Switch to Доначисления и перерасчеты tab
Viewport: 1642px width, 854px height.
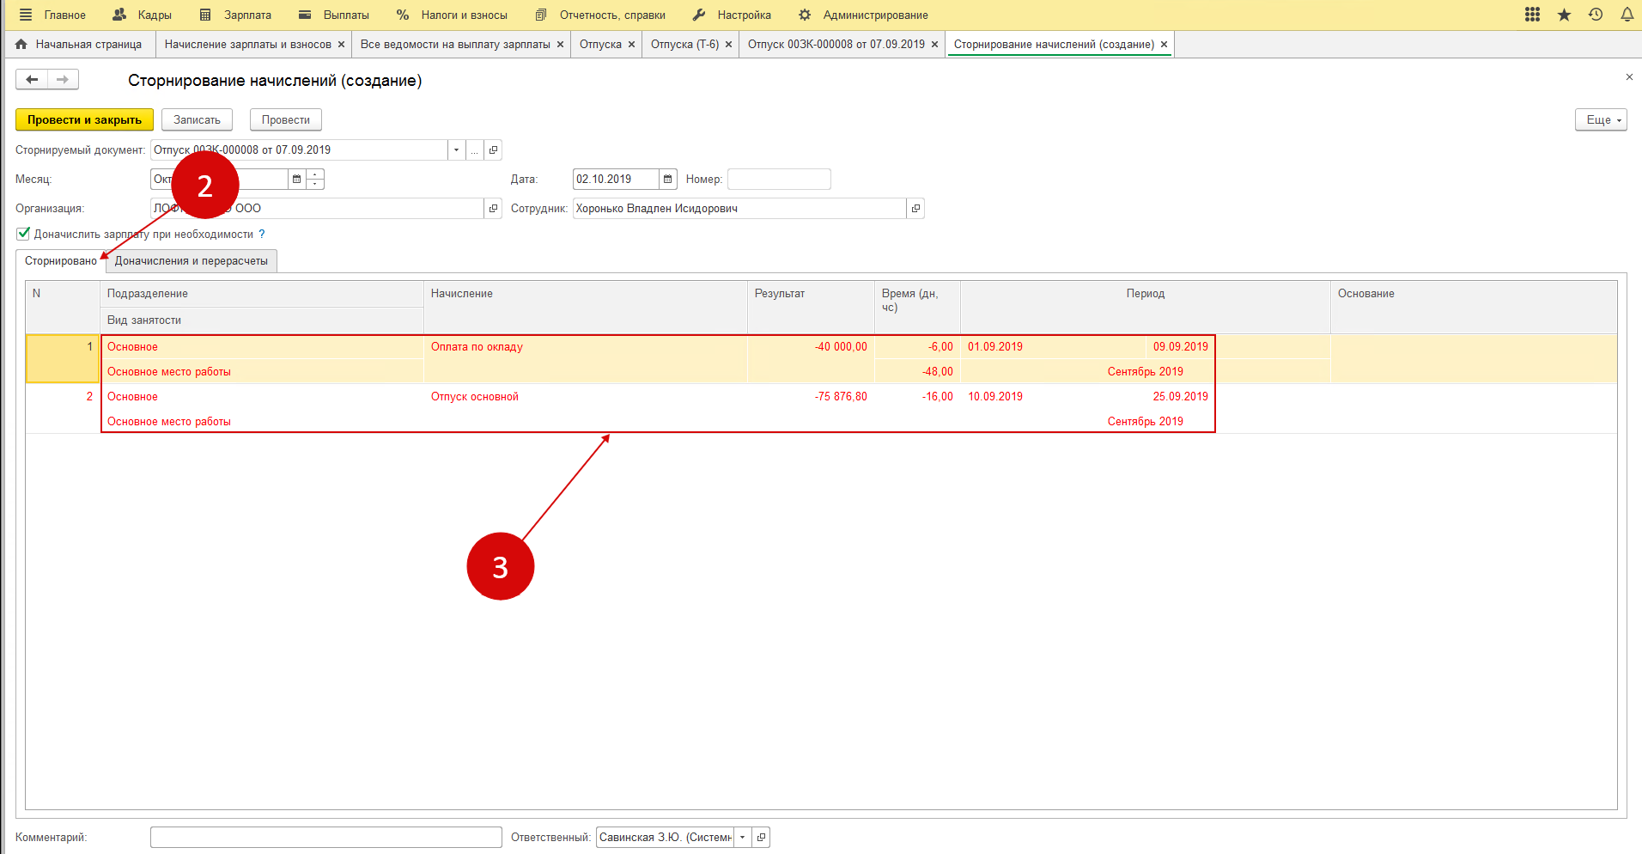click(x=192, y=261)
